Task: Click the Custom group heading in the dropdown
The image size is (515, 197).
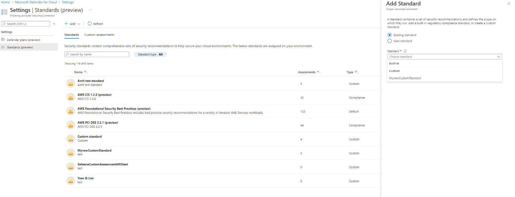Action: tap(394, 71)
